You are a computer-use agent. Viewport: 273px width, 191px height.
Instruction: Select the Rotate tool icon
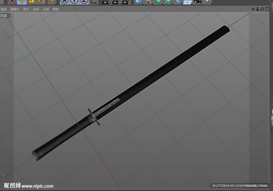coord(41,2)
